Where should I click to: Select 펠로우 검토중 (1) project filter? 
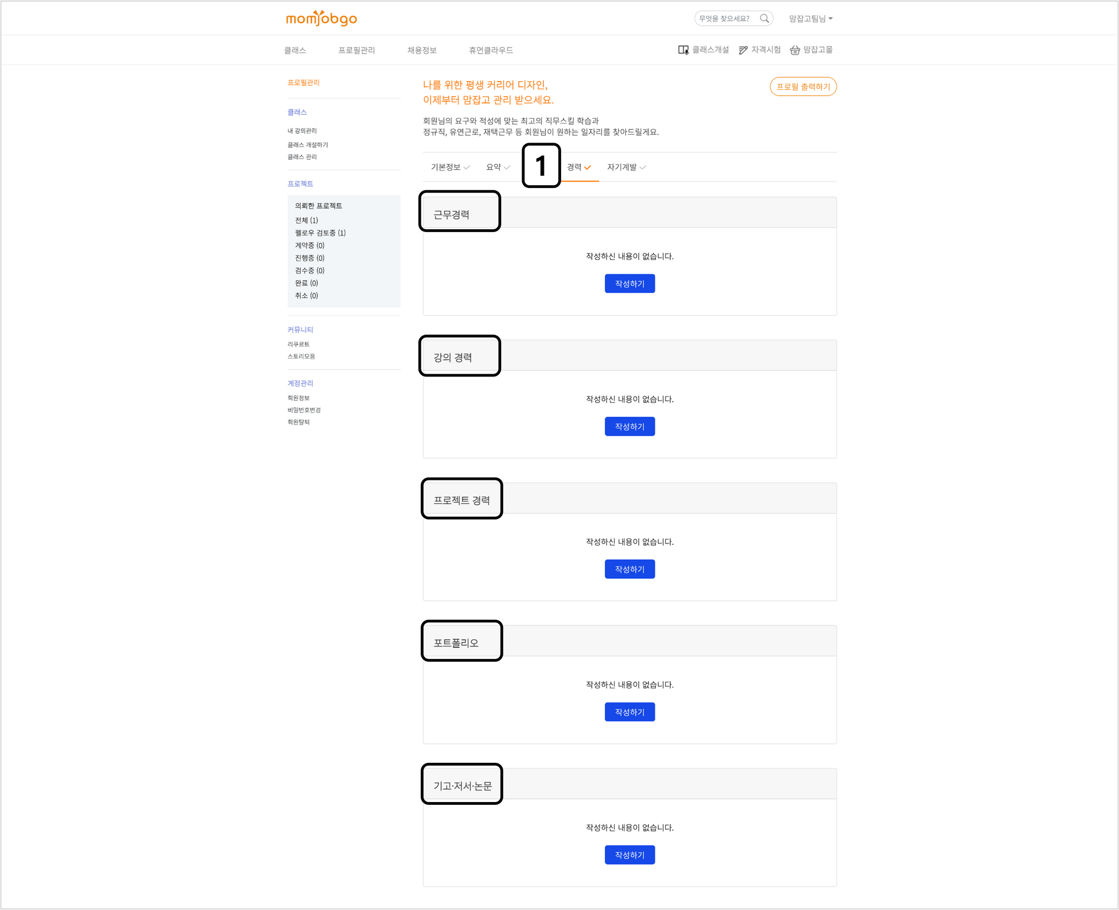pyautogui.click(x=320, y=233)
